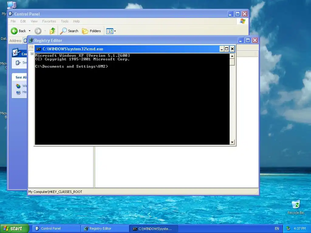This screenshot has width=311, height=233.
Task: Switch to Control Panel taskbar button
Action: click(56, 228)
